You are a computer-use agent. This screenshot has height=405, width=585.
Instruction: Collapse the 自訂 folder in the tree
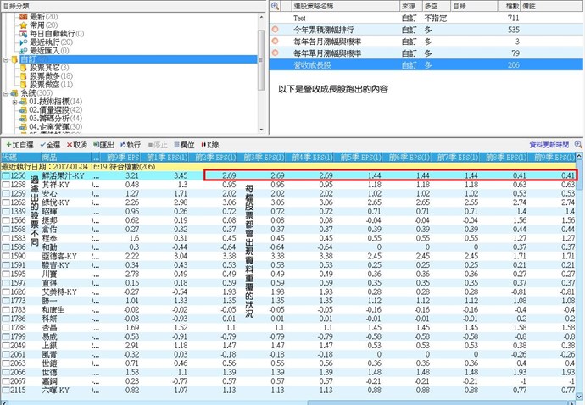pyautogui.click(x=6, y=60)
